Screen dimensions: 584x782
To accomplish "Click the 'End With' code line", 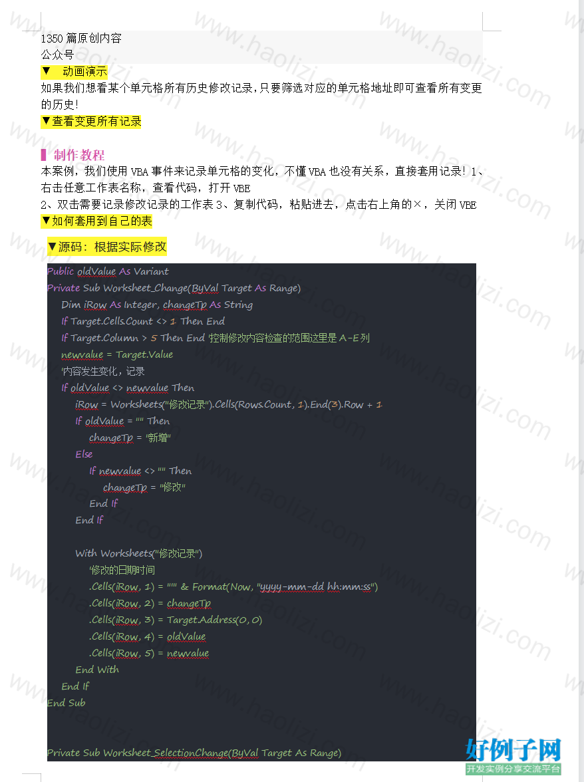I will [97, 670].
